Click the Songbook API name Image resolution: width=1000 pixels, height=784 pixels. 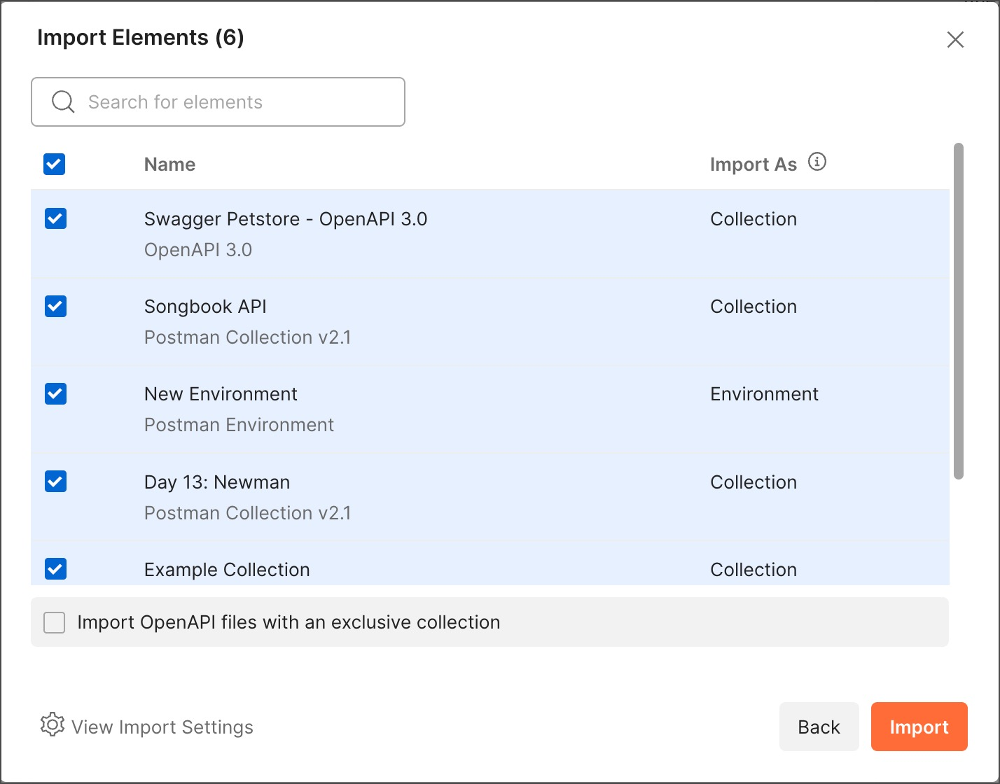tap(205, 307)
